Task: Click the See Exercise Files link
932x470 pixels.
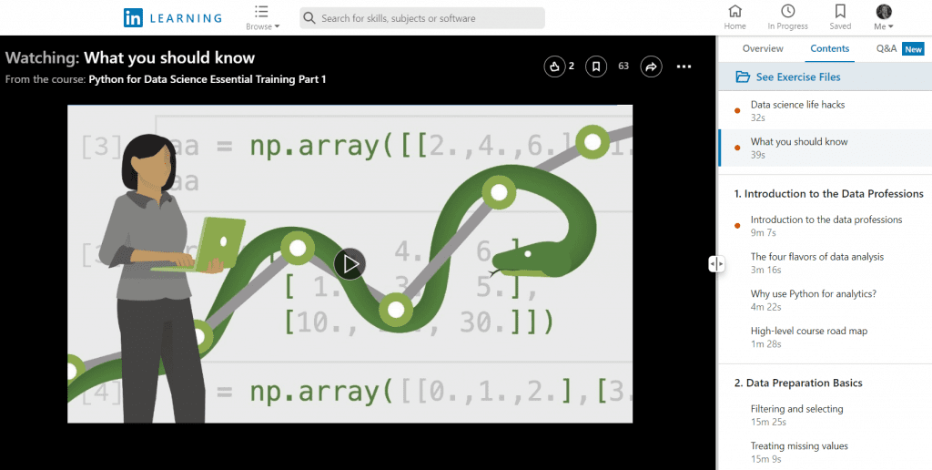Action: [x=797, y=77]
